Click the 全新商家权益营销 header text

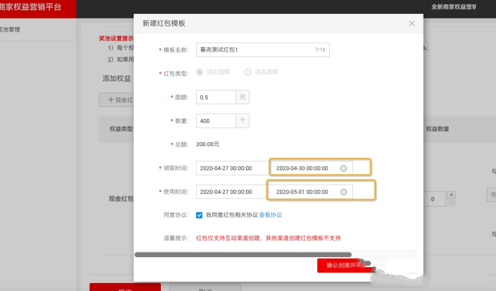[454, 7]
